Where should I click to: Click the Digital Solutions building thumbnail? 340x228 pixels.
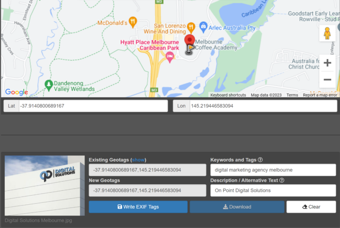point(45,185)
